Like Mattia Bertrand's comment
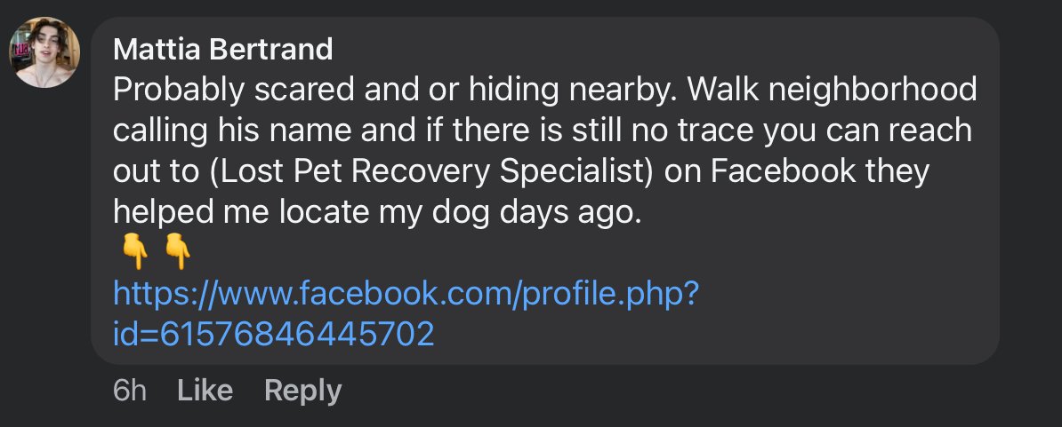 pos(205,391)
